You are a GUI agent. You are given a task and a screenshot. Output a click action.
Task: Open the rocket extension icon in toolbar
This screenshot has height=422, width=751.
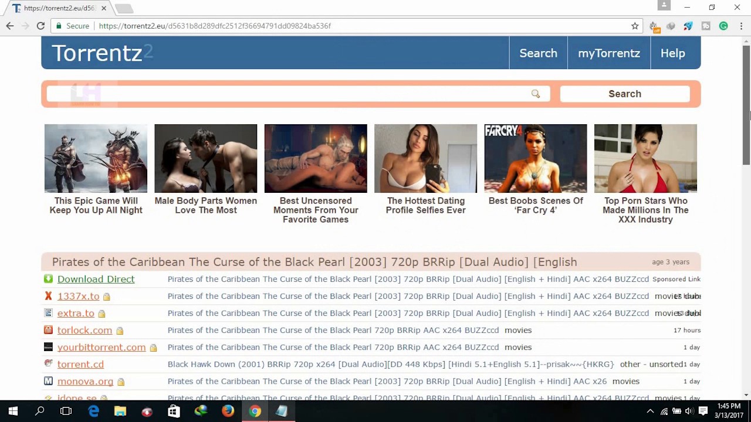click(x=688, y=26)
